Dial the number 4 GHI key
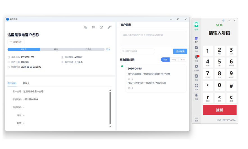 tap(208, 63)
